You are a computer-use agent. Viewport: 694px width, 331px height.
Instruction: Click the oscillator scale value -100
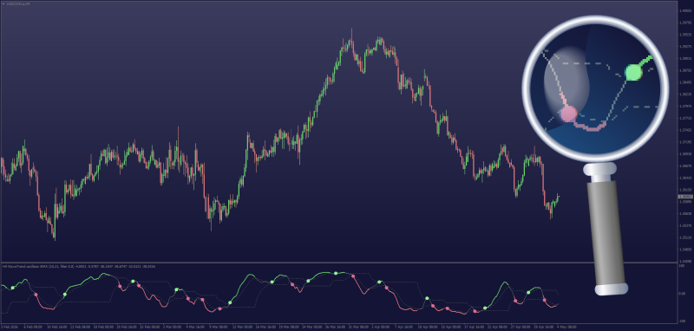682,321
